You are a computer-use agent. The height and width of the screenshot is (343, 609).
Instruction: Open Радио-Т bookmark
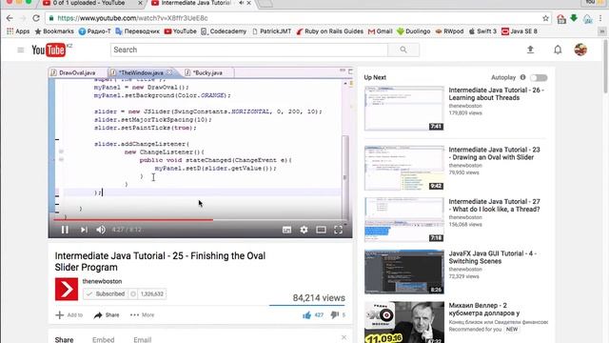(x=95, y=31)
